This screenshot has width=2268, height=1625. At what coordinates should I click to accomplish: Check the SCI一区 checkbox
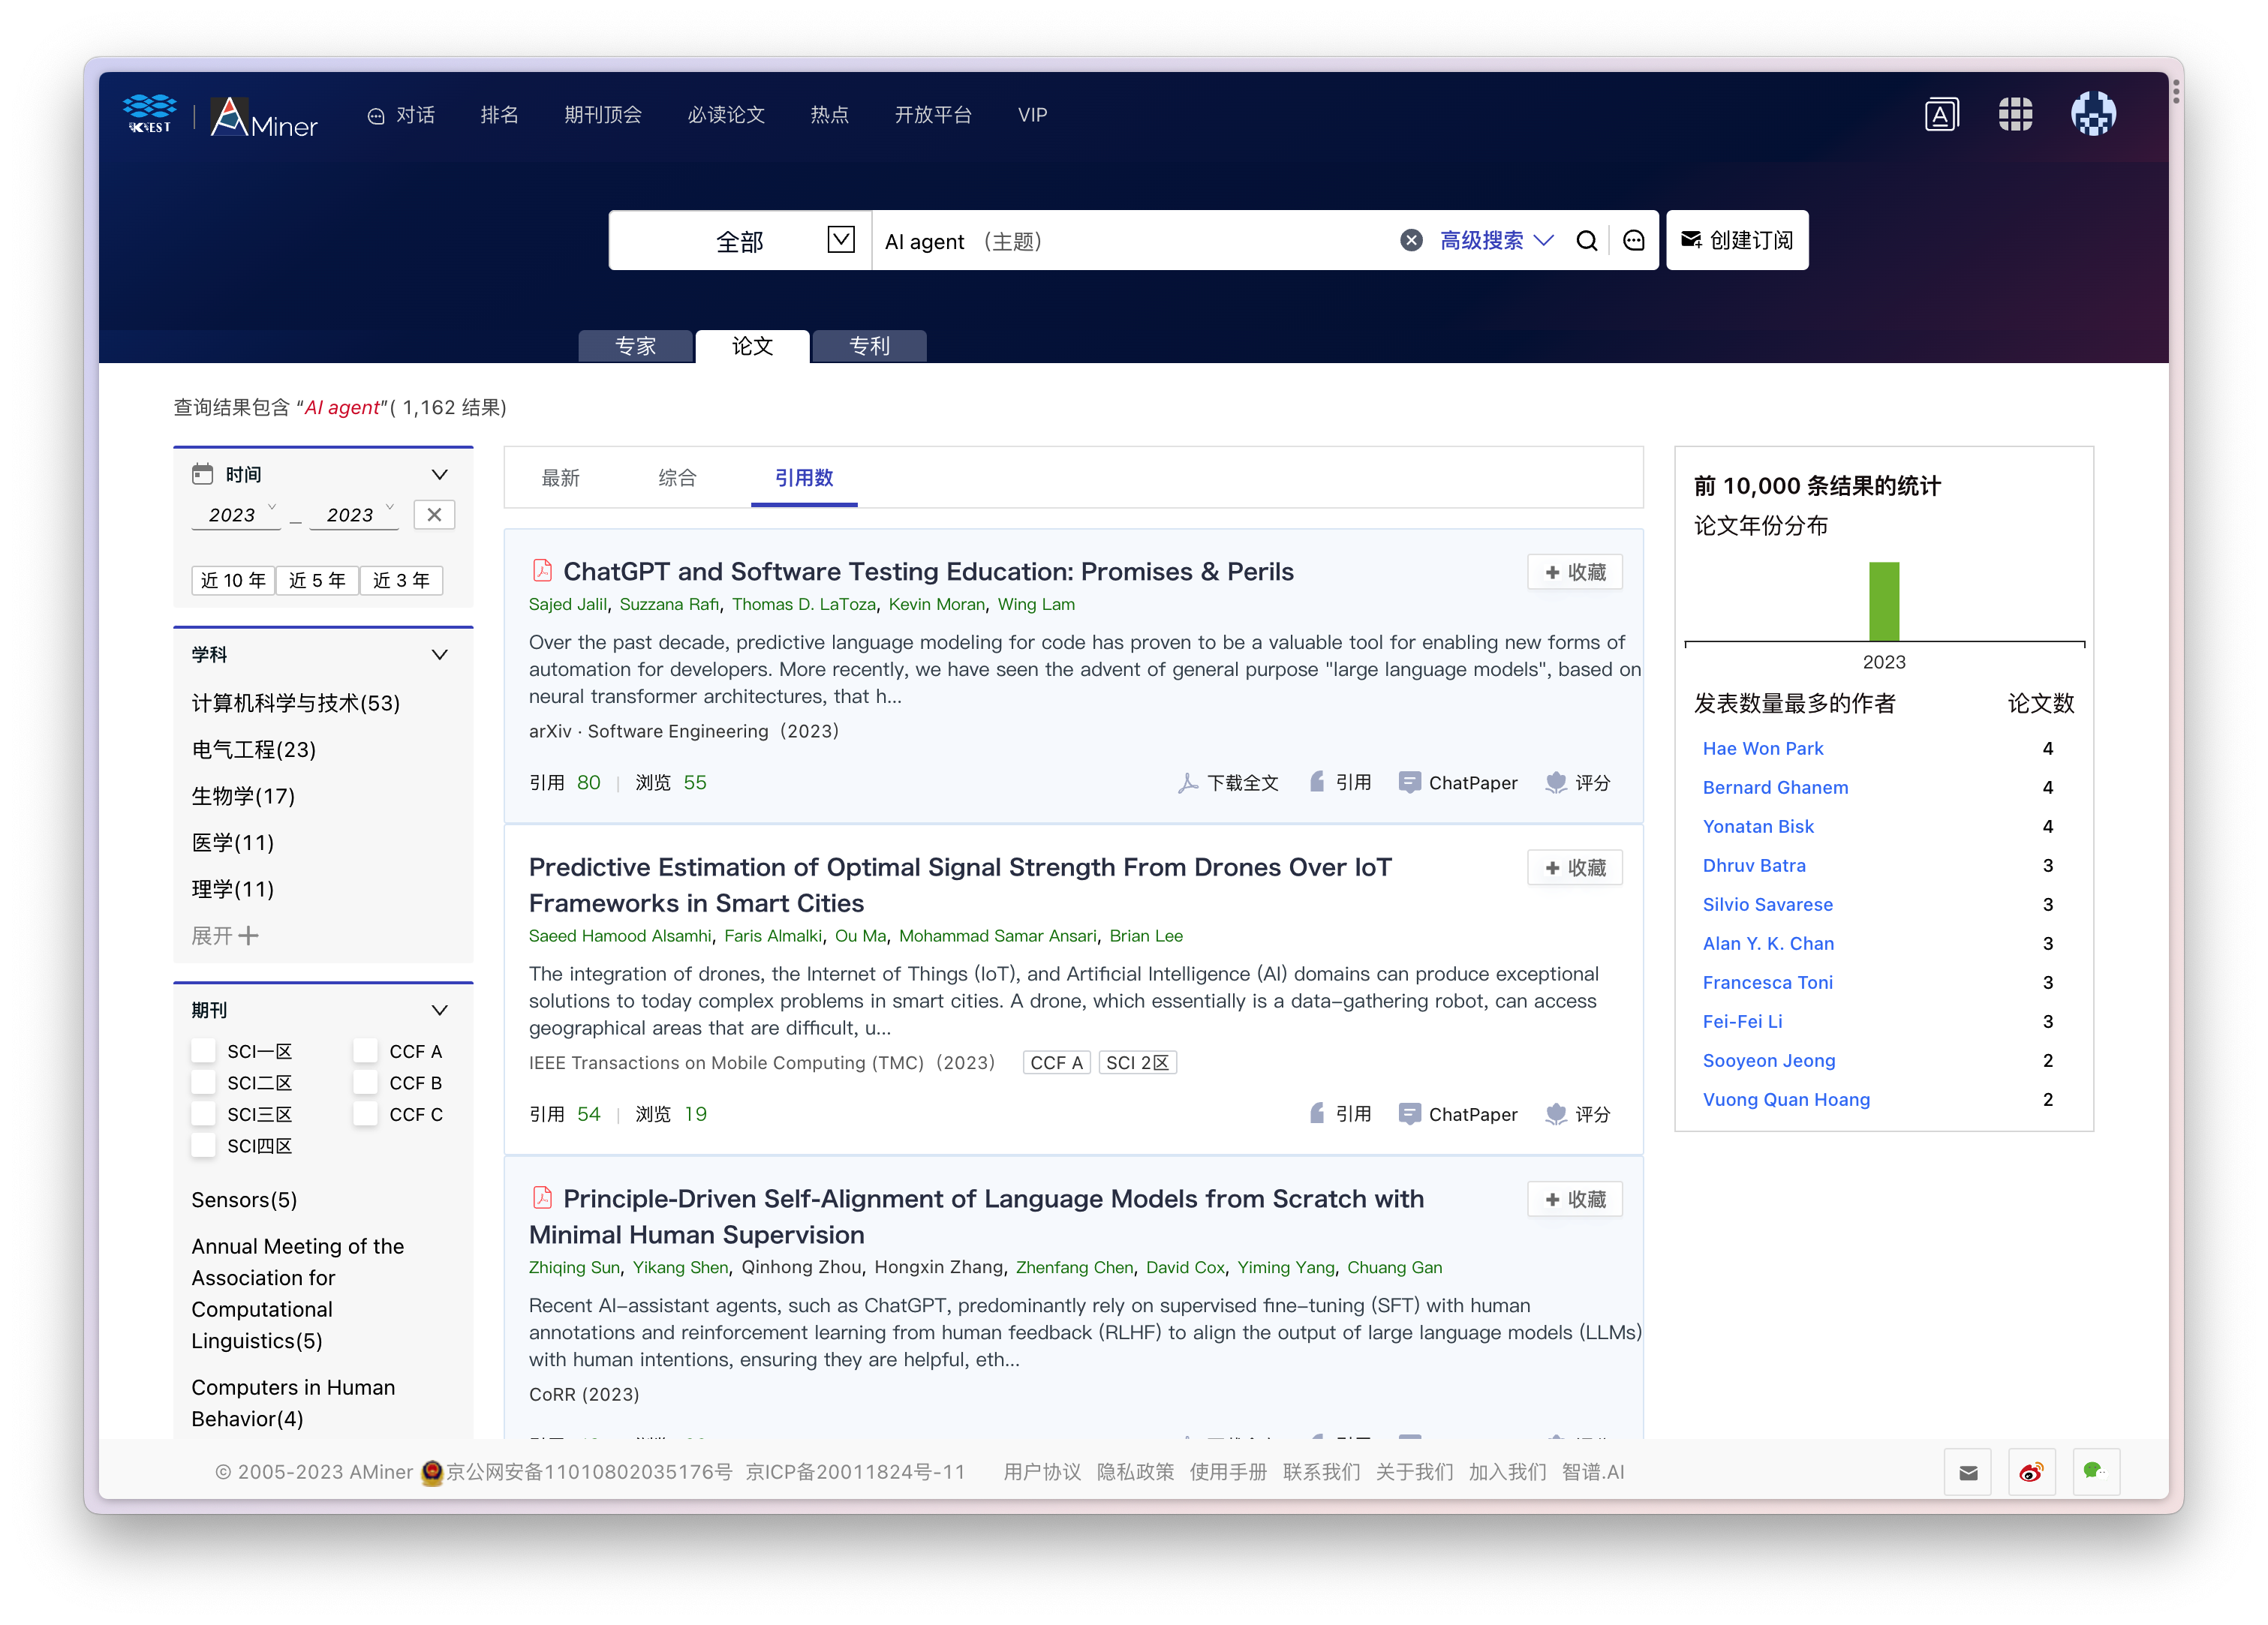click(204, 1050)
